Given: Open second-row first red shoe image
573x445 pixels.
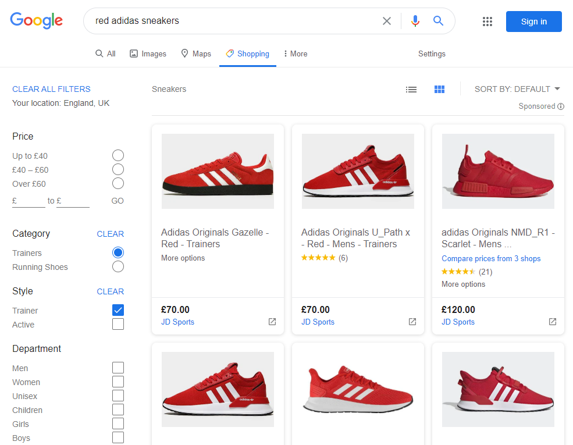Looking at the screenshot, I should [218, 389].
